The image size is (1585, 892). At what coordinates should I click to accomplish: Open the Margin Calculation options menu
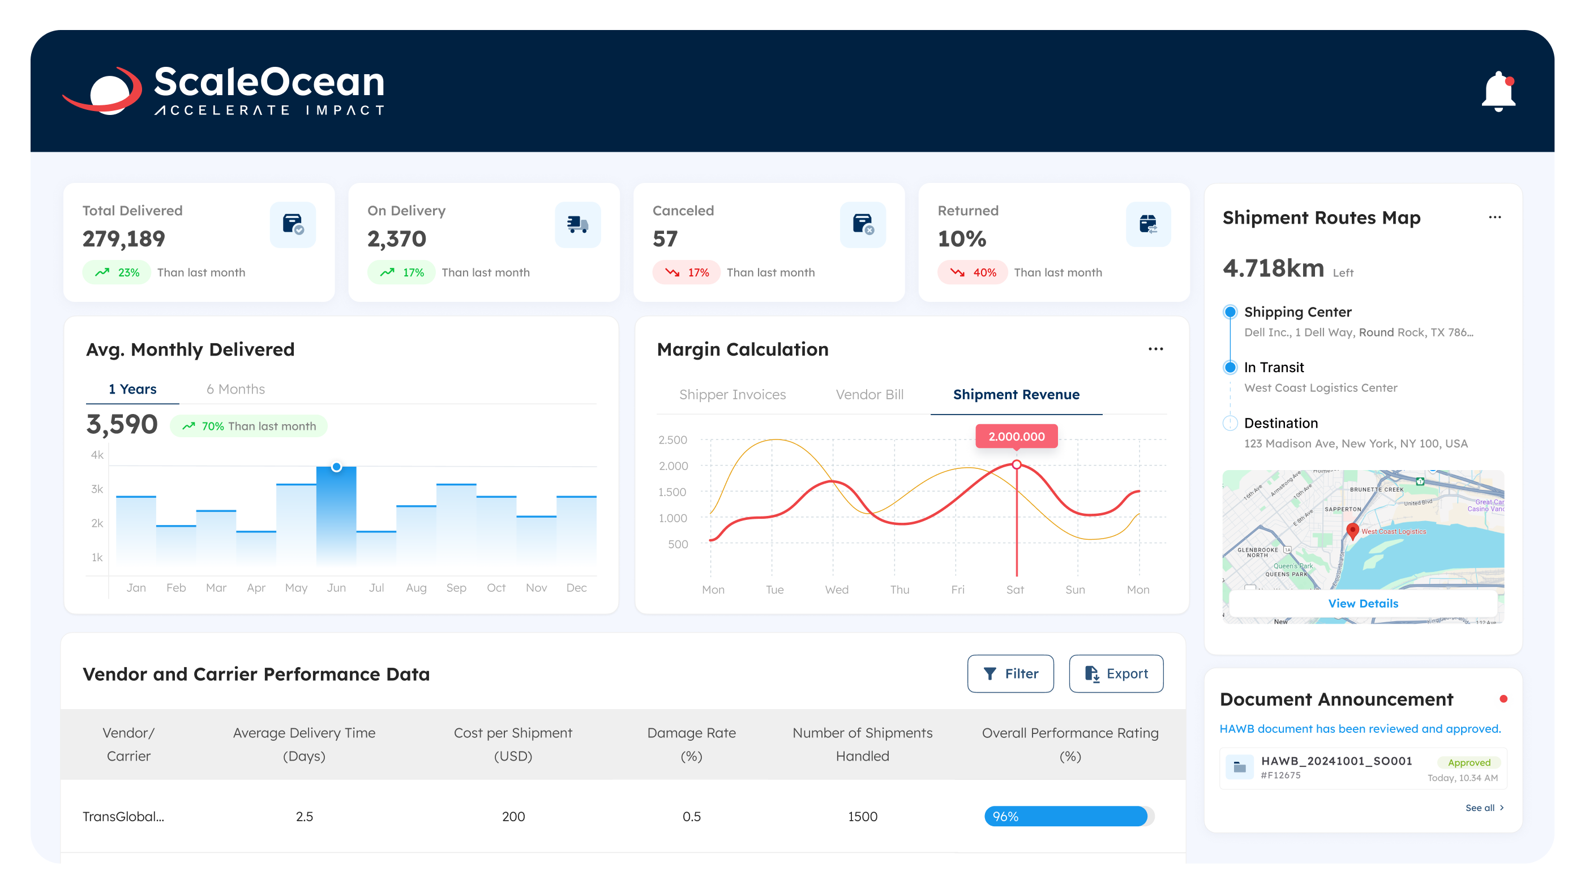click(x=1155, y=349)
